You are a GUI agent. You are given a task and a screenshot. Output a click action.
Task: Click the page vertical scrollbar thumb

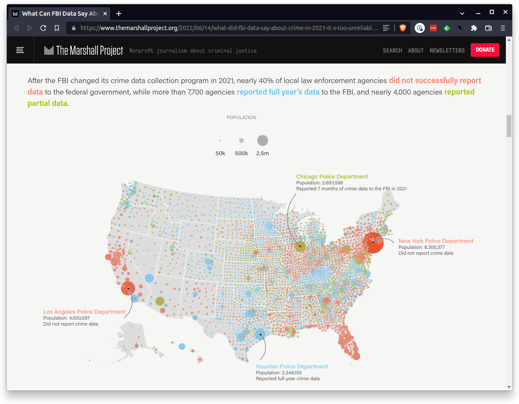509,125
